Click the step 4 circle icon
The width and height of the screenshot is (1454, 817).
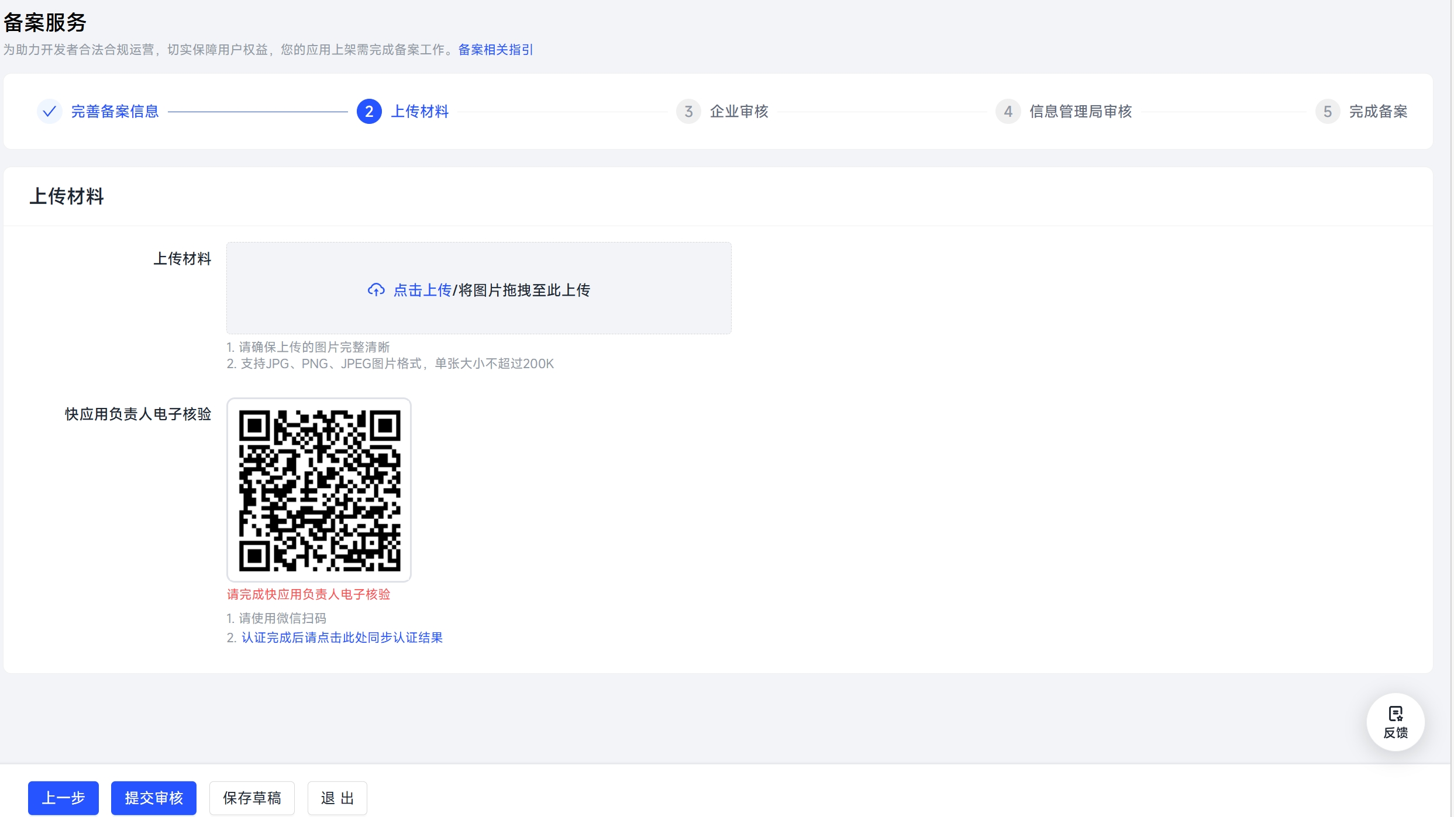point(1008,111)
